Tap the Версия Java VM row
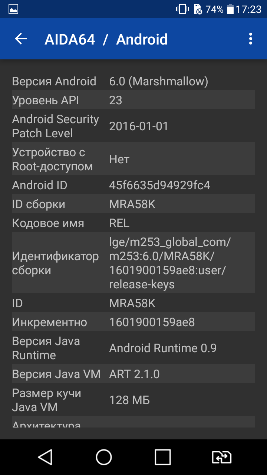The width and height of the screenshot is (267, 475). pyautogui.click(x=133, y=374)
